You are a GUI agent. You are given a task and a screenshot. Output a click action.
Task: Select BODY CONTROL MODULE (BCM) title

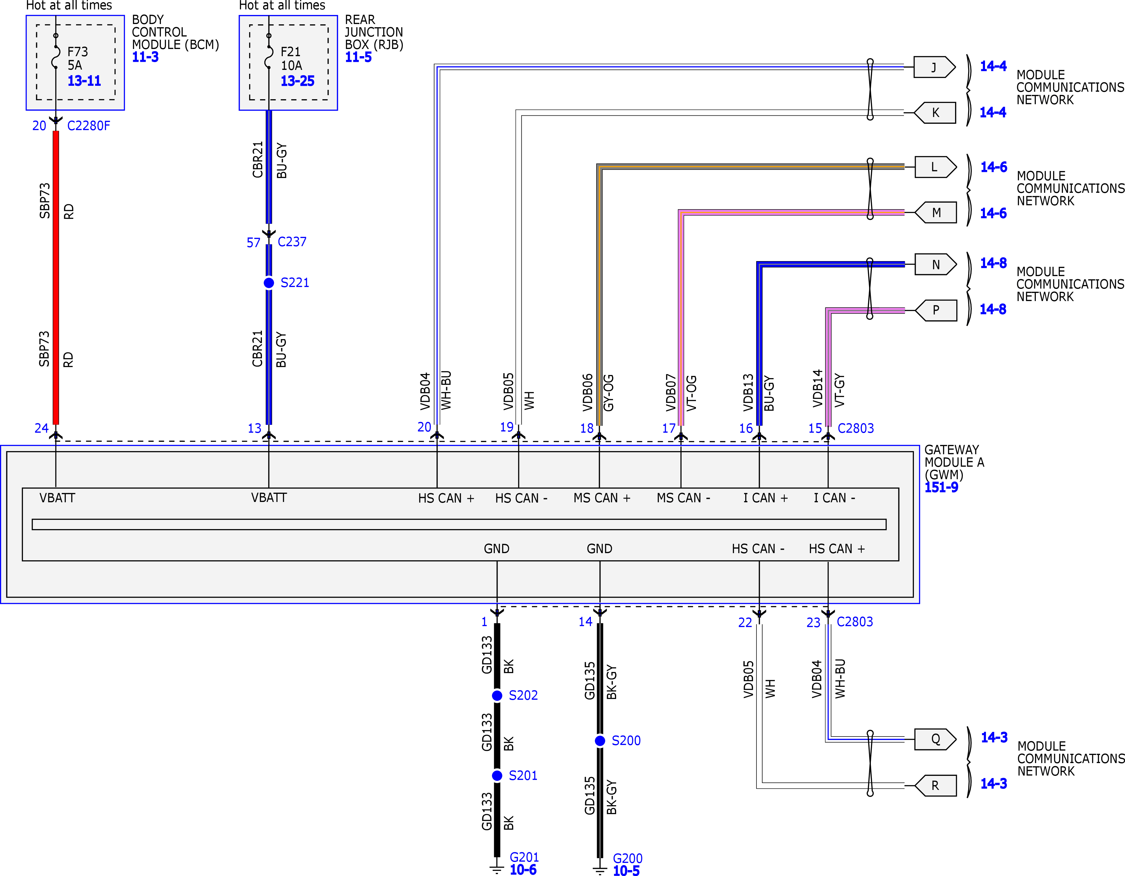pos(175,32)
